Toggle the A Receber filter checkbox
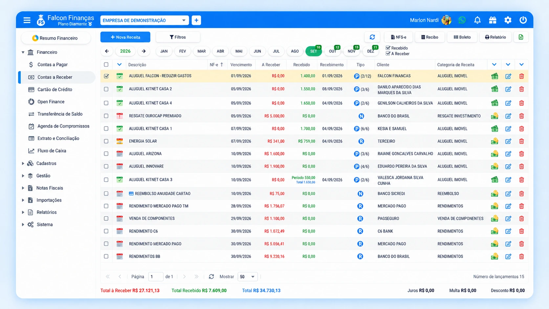This screenshot has width=549, height=309. (388, 54)
